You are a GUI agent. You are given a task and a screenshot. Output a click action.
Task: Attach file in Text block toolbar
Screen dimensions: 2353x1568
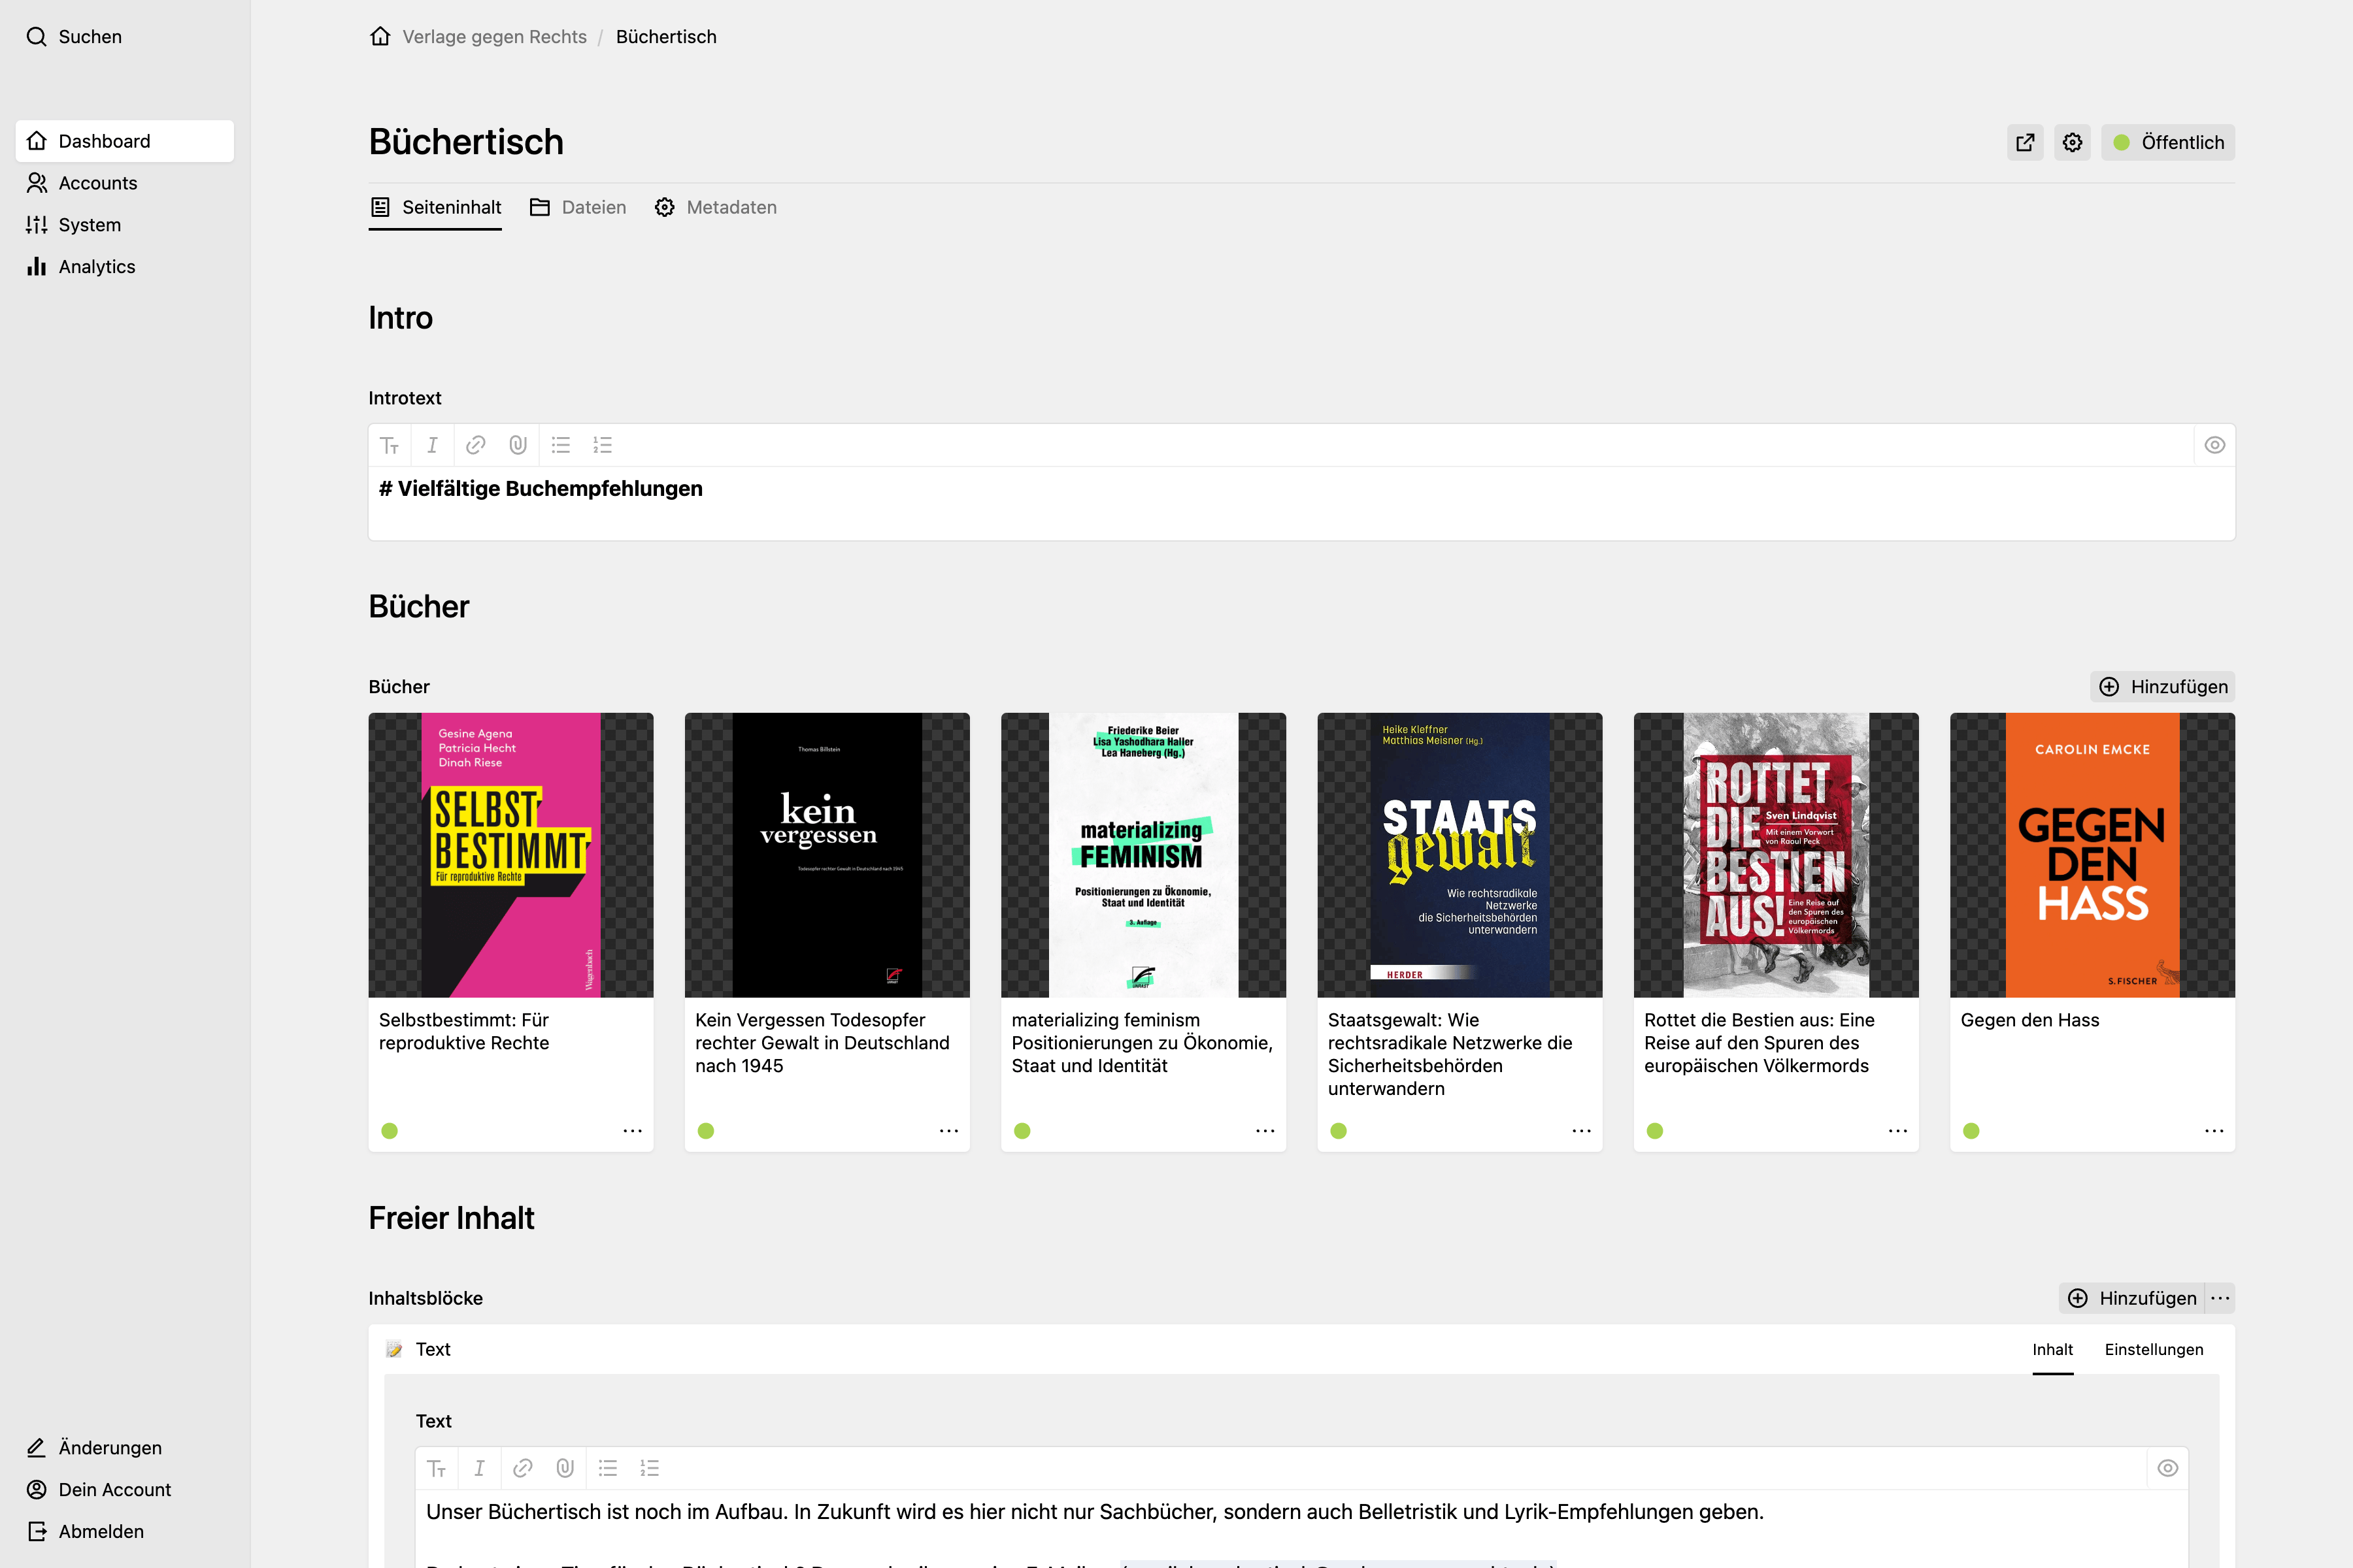click(564, 1468)
